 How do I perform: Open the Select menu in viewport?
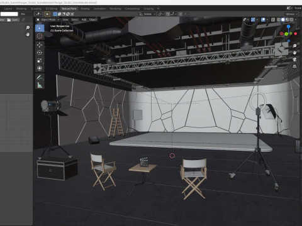75,19
